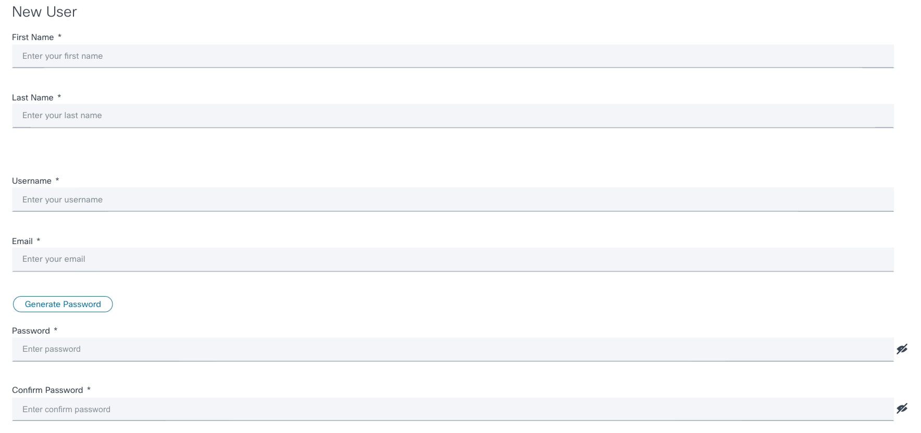Viewport: 921px width, 433px height.
Task: Toggle visibility of the Confirm Password entry
Action: click(902, 409)
